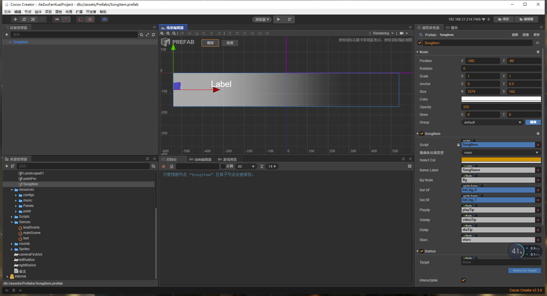Disable the SongItem script component
Viewport: 547px width, 296px height.
coord(422,133)
